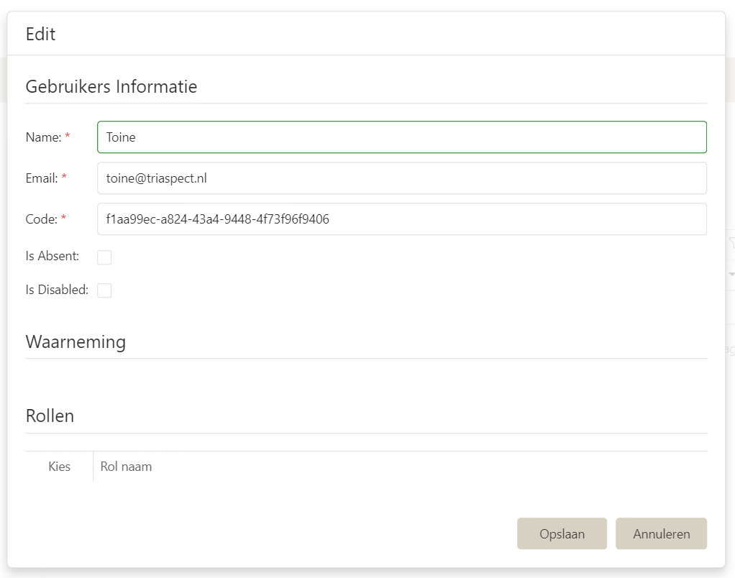The height and width of the screenshot is (578, 735).
Task: Focus the Email field with toine@triaspect.nl
Action: pyautogui.click(x=401, y=178)
